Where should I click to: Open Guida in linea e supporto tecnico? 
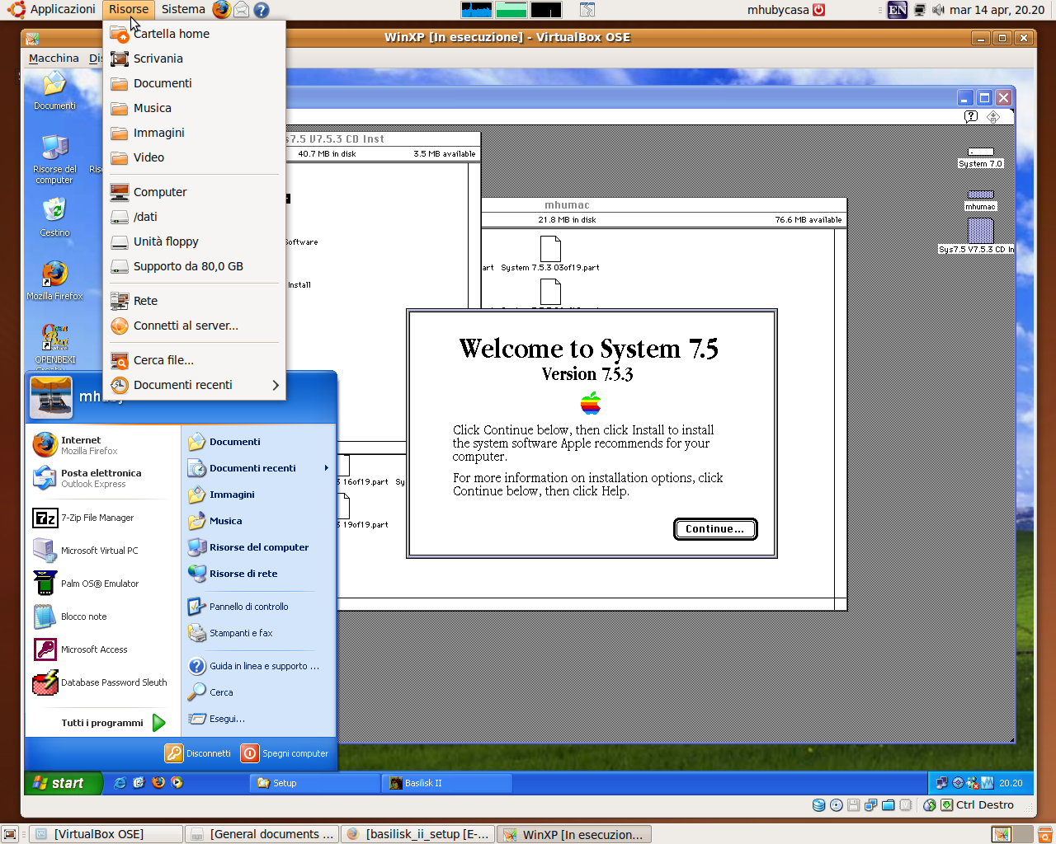tap(258, 666)
